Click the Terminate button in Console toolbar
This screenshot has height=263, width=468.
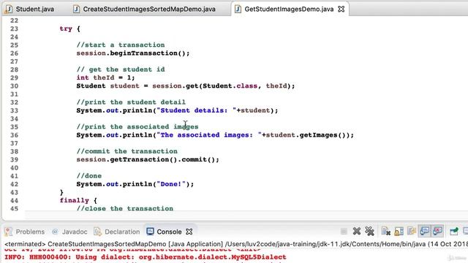pyautogui.click(x=344, y=231)
